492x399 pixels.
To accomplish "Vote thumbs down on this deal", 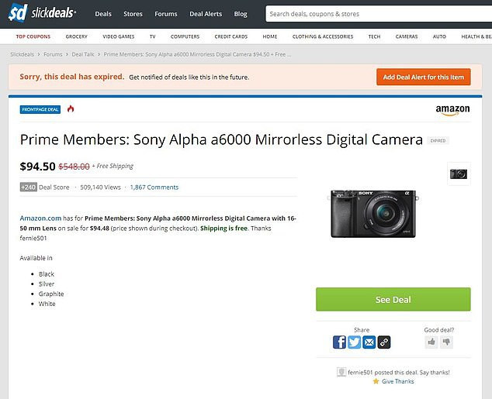I will [446, 342].
